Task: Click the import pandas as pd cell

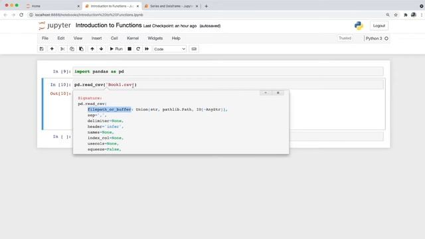Action: [228, 72]
